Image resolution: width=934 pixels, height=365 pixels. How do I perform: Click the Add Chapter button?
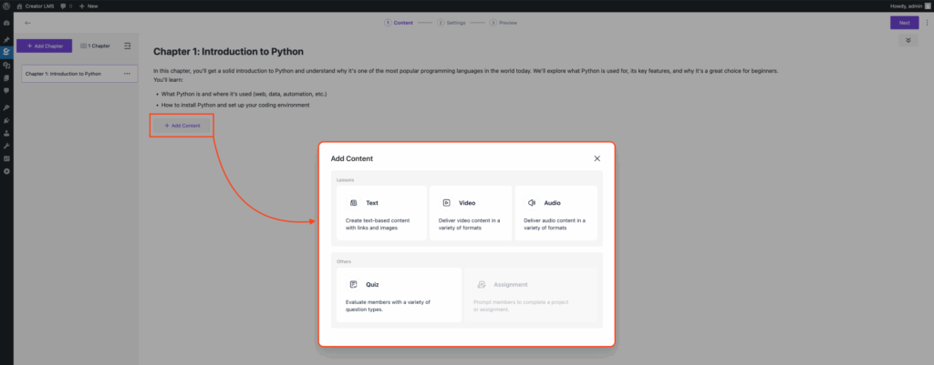pyautogui.click(x=44, y=46)
